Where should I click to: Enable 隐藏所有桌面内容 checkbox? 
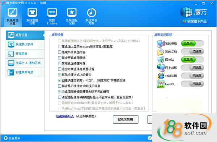click(60, 52)
